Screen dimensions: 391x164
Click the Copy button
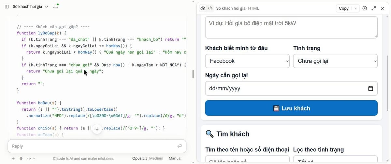pos(344,8)
